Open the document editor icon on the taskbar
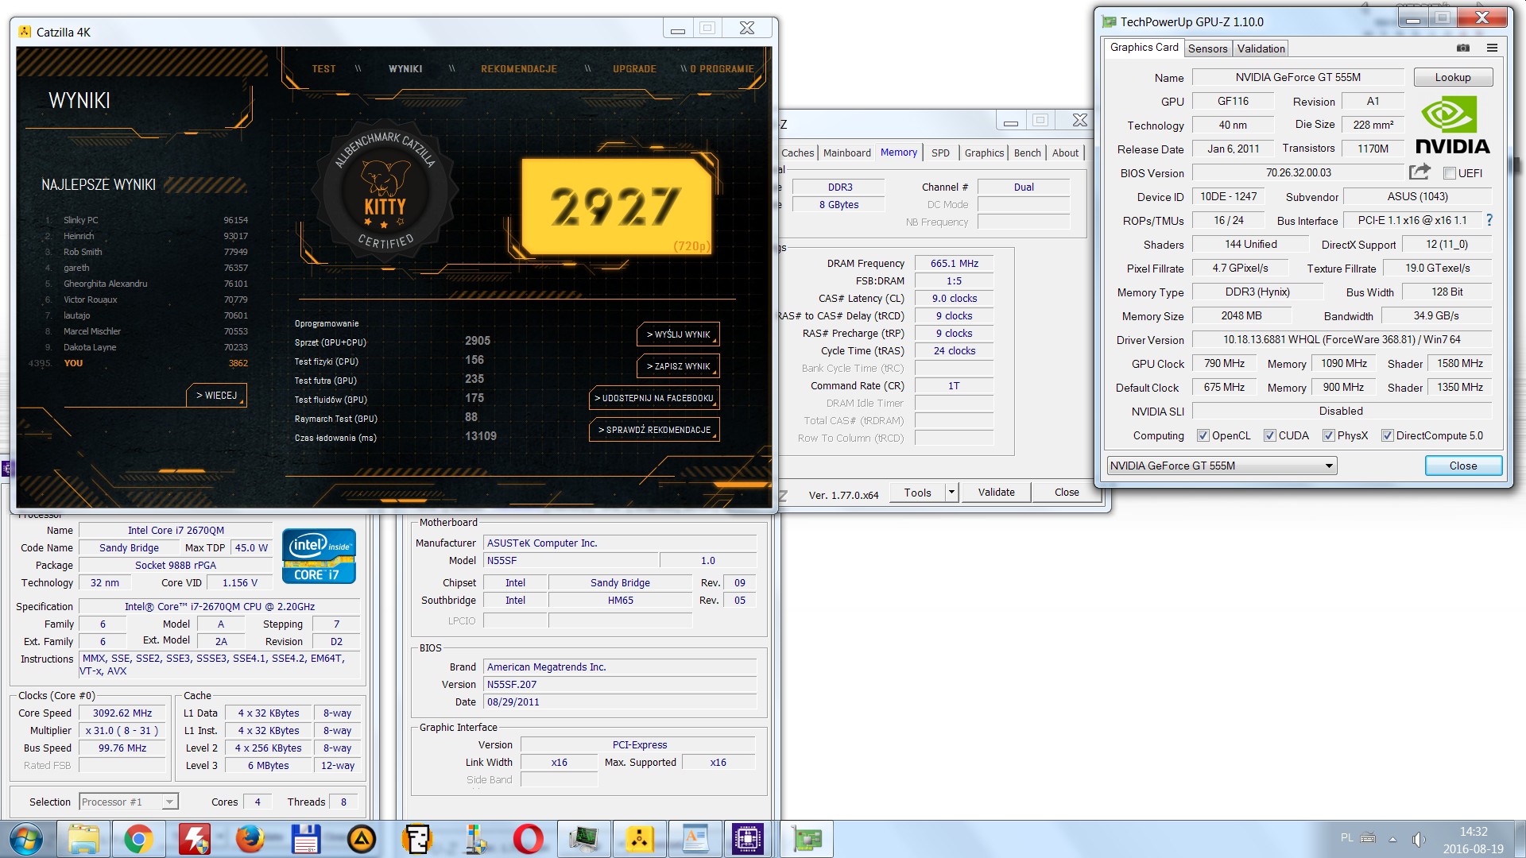Image resolution: width=1526 pixels, height=858 pixels. coord(695,840)
